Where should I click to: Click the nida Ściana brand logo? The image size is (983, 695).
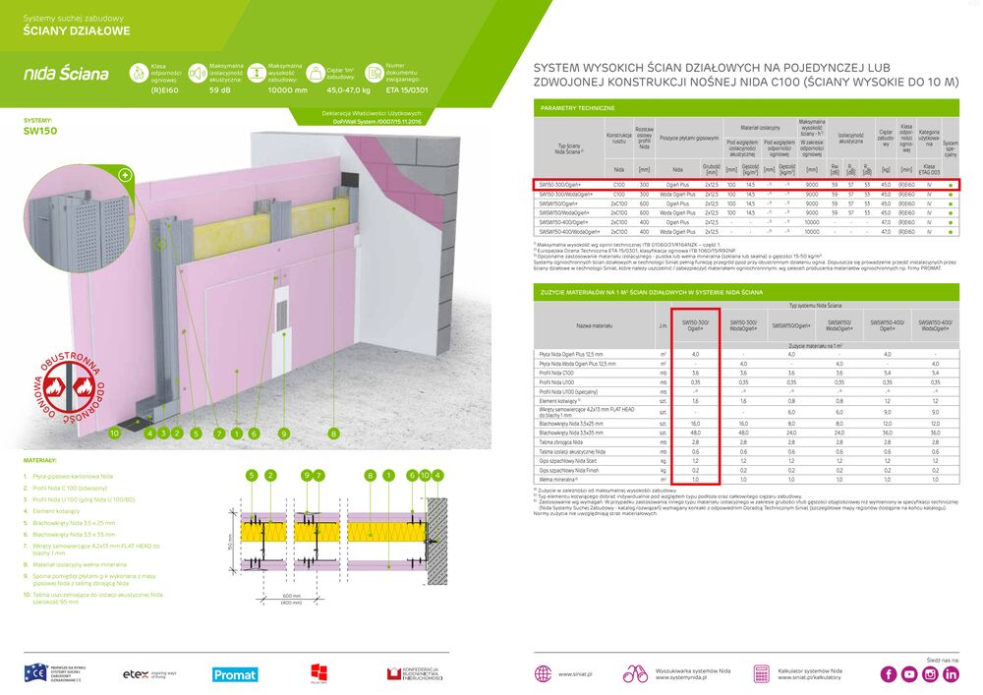pyautogui.click(x=67, y=73)
